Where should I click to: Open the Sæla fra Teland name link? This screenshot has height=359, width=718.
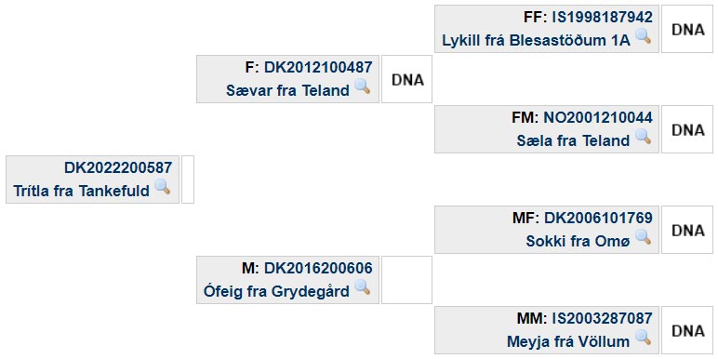pyautogui.click(x=573, y=140)
